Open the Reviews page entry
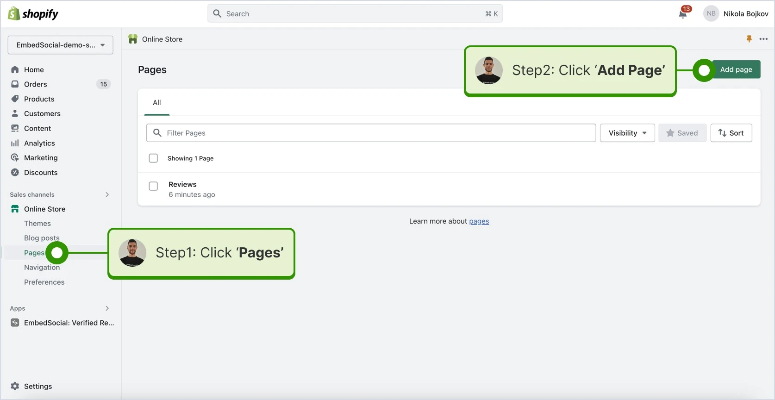The width and height of the screenshot is (775, 400). tap(182, 184)
